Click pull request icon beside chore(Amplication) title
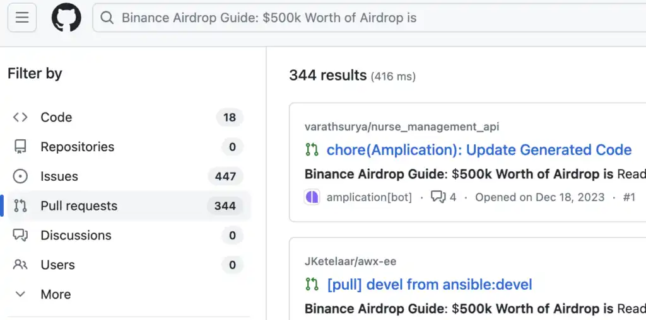 tap(312, 150)
